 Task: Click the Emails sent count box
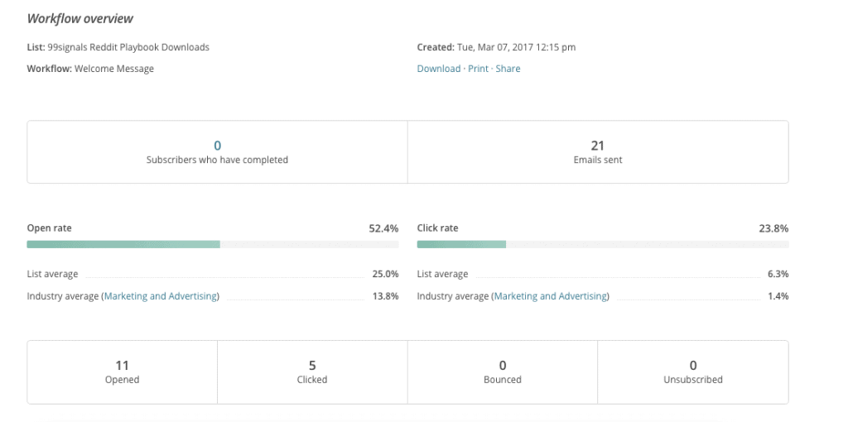(598, 151)
